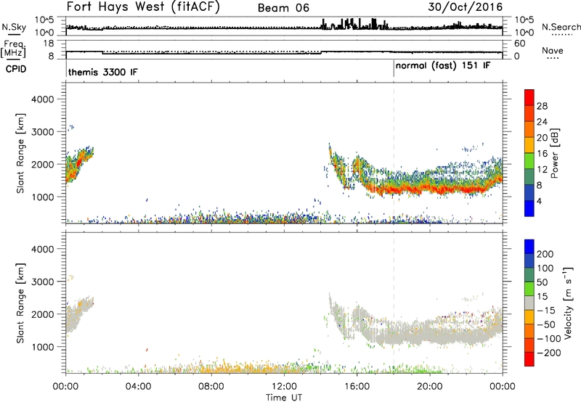
Task: Click the '28' tick on power scale
Action: click(x=542, y=106)
